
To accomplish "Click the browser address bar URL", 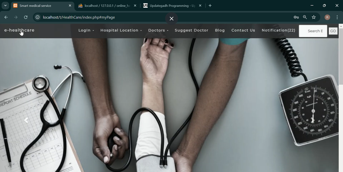I will tap(79, 17).
